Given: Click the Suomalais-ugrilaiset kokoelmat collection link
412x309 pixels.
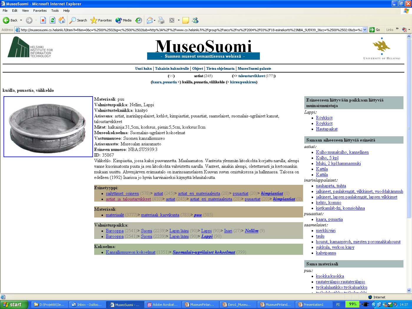Looking at the screenshot, I should pyautogui.click(x=204, y=252).
